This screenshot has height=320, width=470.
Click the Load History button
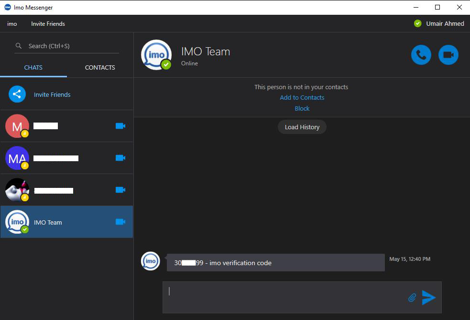pos(302,127)
